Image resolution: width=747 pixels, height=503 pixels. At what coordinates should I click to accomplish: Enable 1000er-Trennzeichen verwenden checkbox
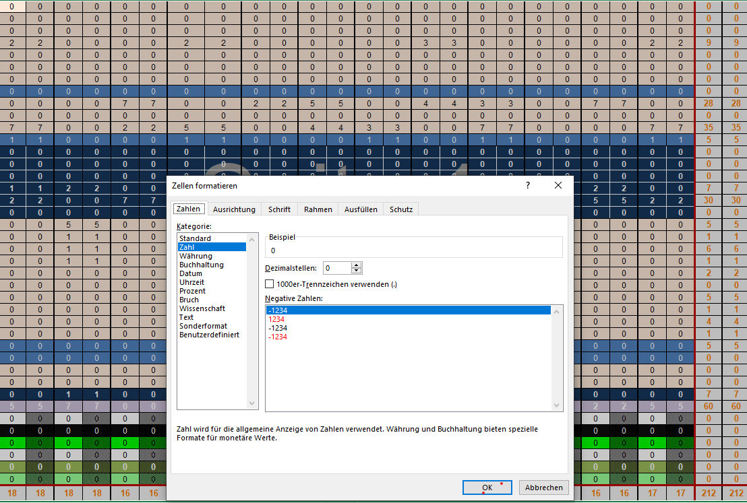(269, 284)
